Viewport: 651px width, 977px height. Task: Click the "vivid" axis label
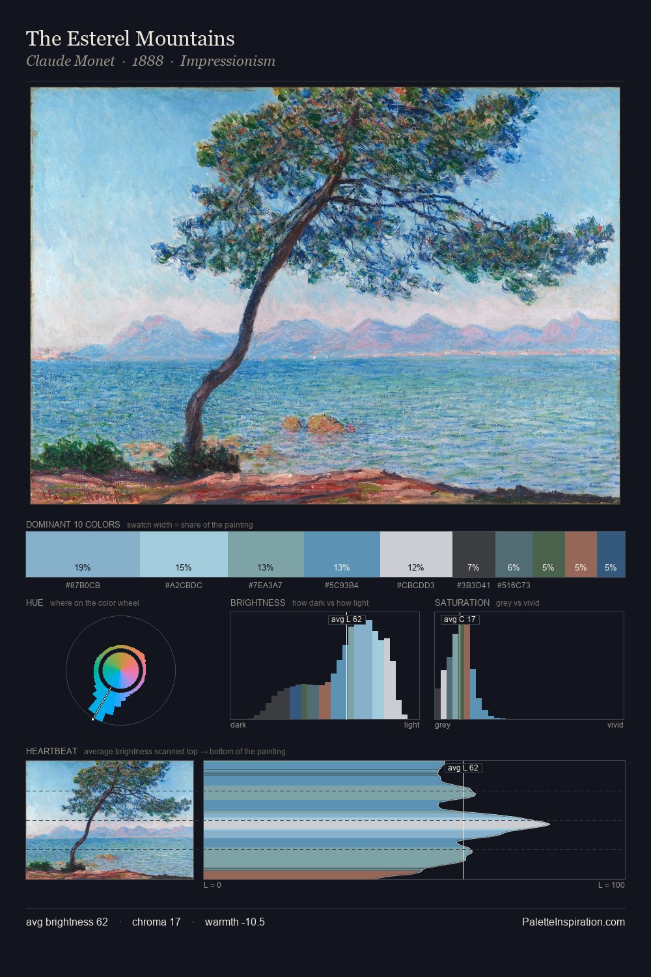click(x=615, y=725)
